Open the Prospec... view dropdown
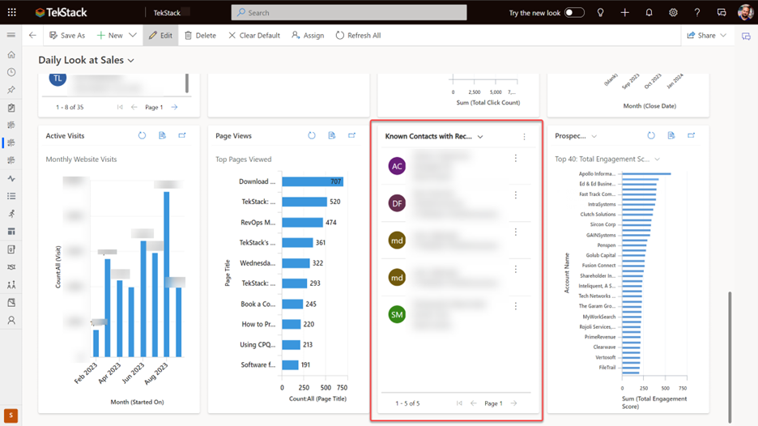The image size is (758, 426). pos(594,136)
